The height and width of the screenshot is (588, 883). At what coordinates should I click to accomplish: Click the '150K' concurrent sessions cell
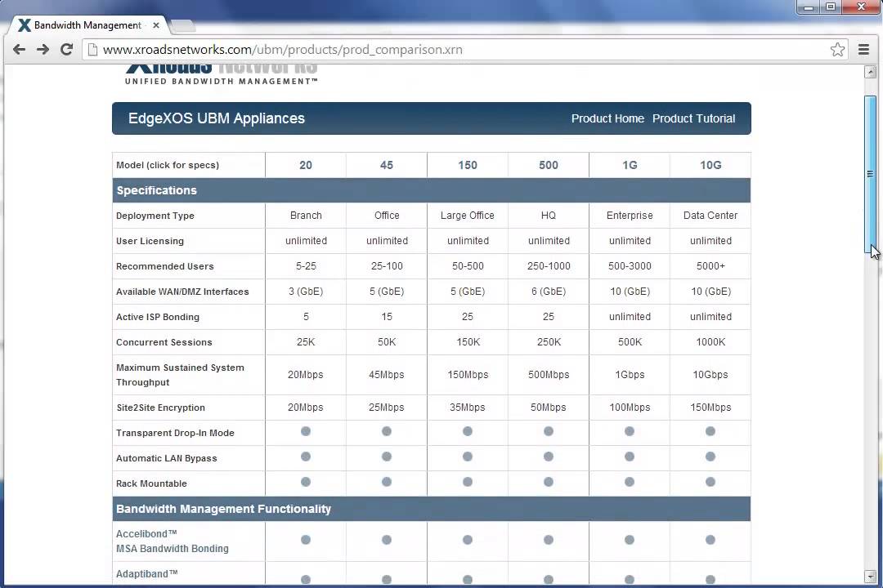click(468, 342)
